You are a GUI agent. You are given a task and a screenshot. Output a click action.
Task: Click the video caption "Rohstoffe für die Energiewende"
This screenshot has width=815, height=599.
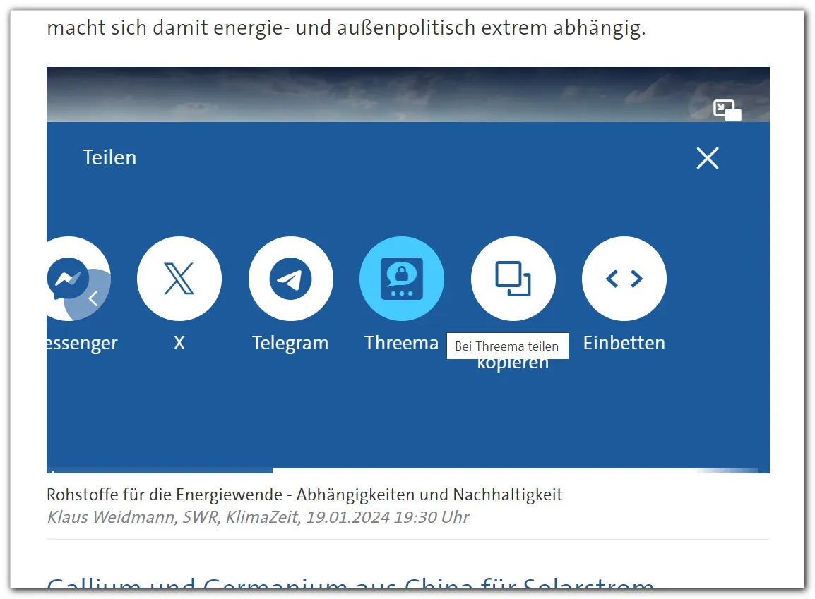(x=304, y=495)
